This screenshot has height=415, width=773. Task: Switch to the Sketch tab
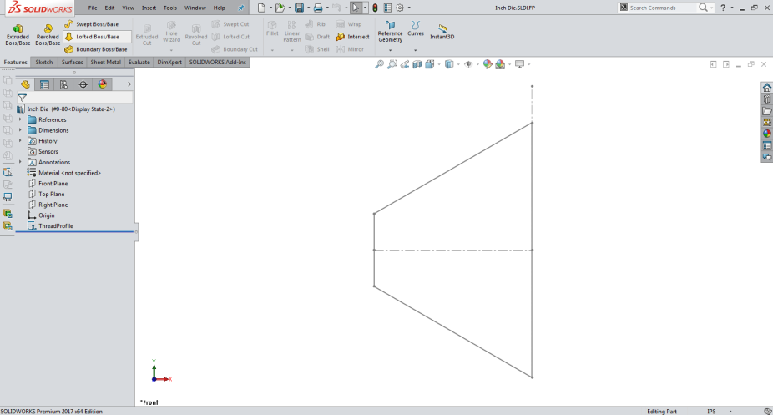pyautogui.click(x=44, y=62)
